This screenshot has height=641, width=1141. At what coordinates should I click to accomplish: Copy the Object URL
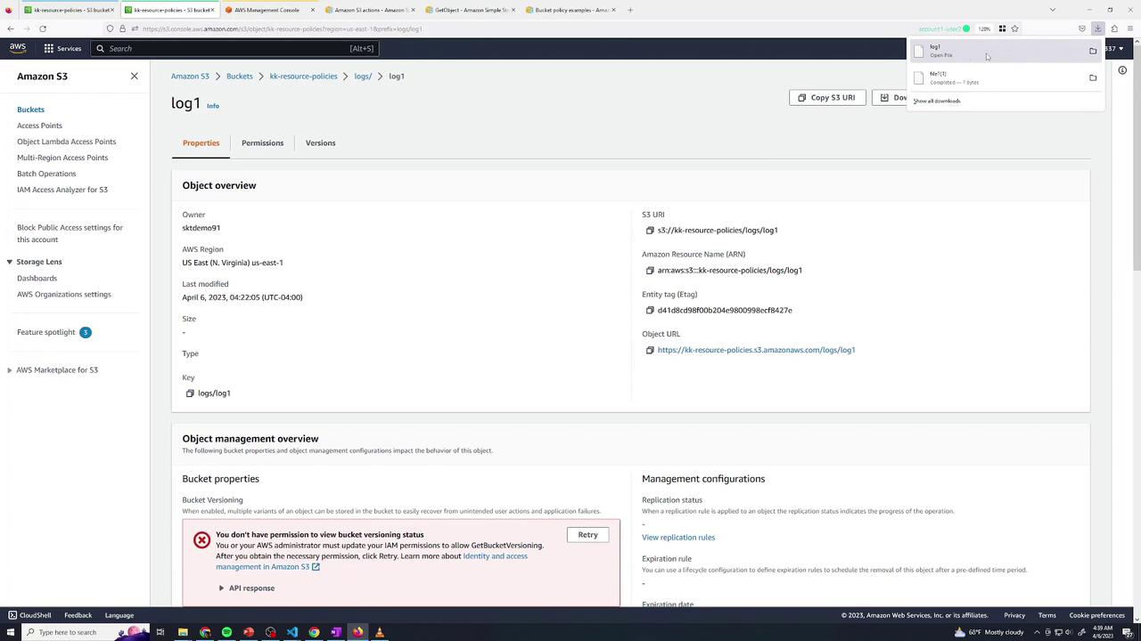650,350
